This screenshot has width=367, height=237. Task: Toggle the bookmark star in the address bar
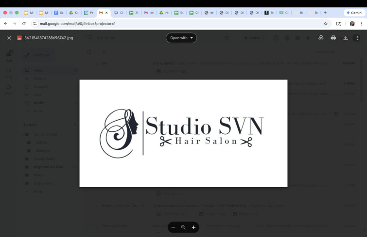coord(325,23)
